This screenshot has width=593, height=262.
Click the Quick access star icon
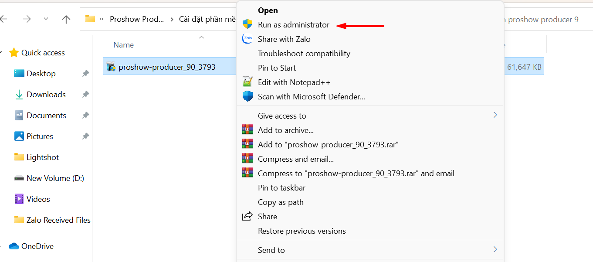(x=14, y=53)
